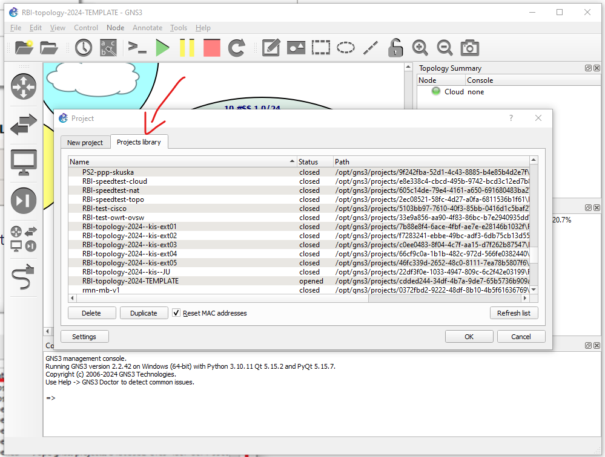The height and width of the screenshot is (457, 605).
Task: Click the Refresh list button
Action: point(514,313)
